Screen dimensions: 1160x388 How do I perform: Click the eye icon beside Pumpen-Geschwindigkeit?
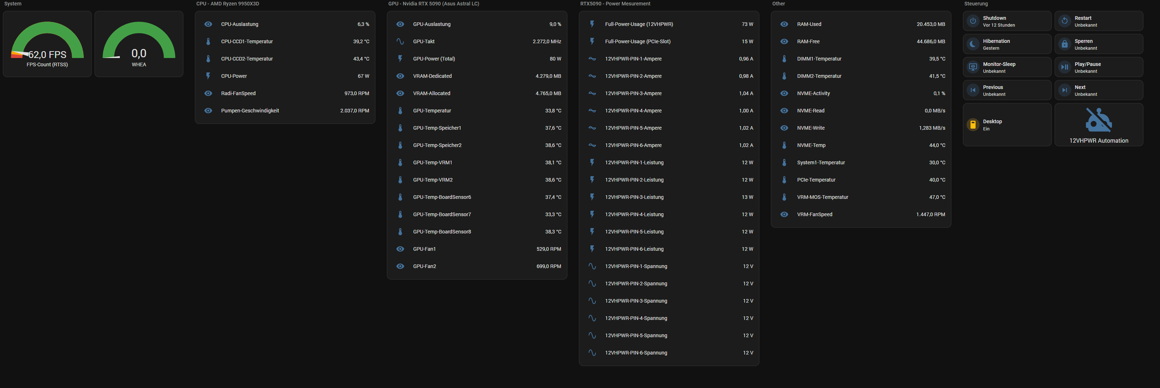(208, 111)
